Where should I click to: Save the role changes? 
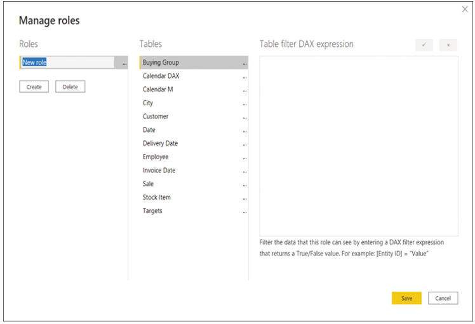tap(406, 298)
